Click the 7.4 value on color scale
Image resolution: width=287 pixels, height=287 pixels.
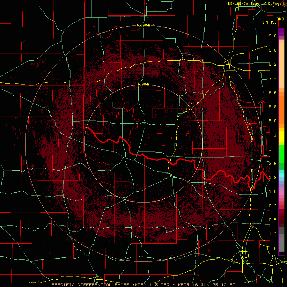tap(273, 78)
